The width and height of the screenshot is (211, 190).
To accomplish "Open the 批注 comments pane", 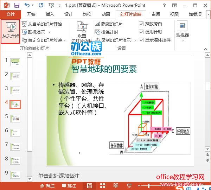I will (x=69, y=186).
